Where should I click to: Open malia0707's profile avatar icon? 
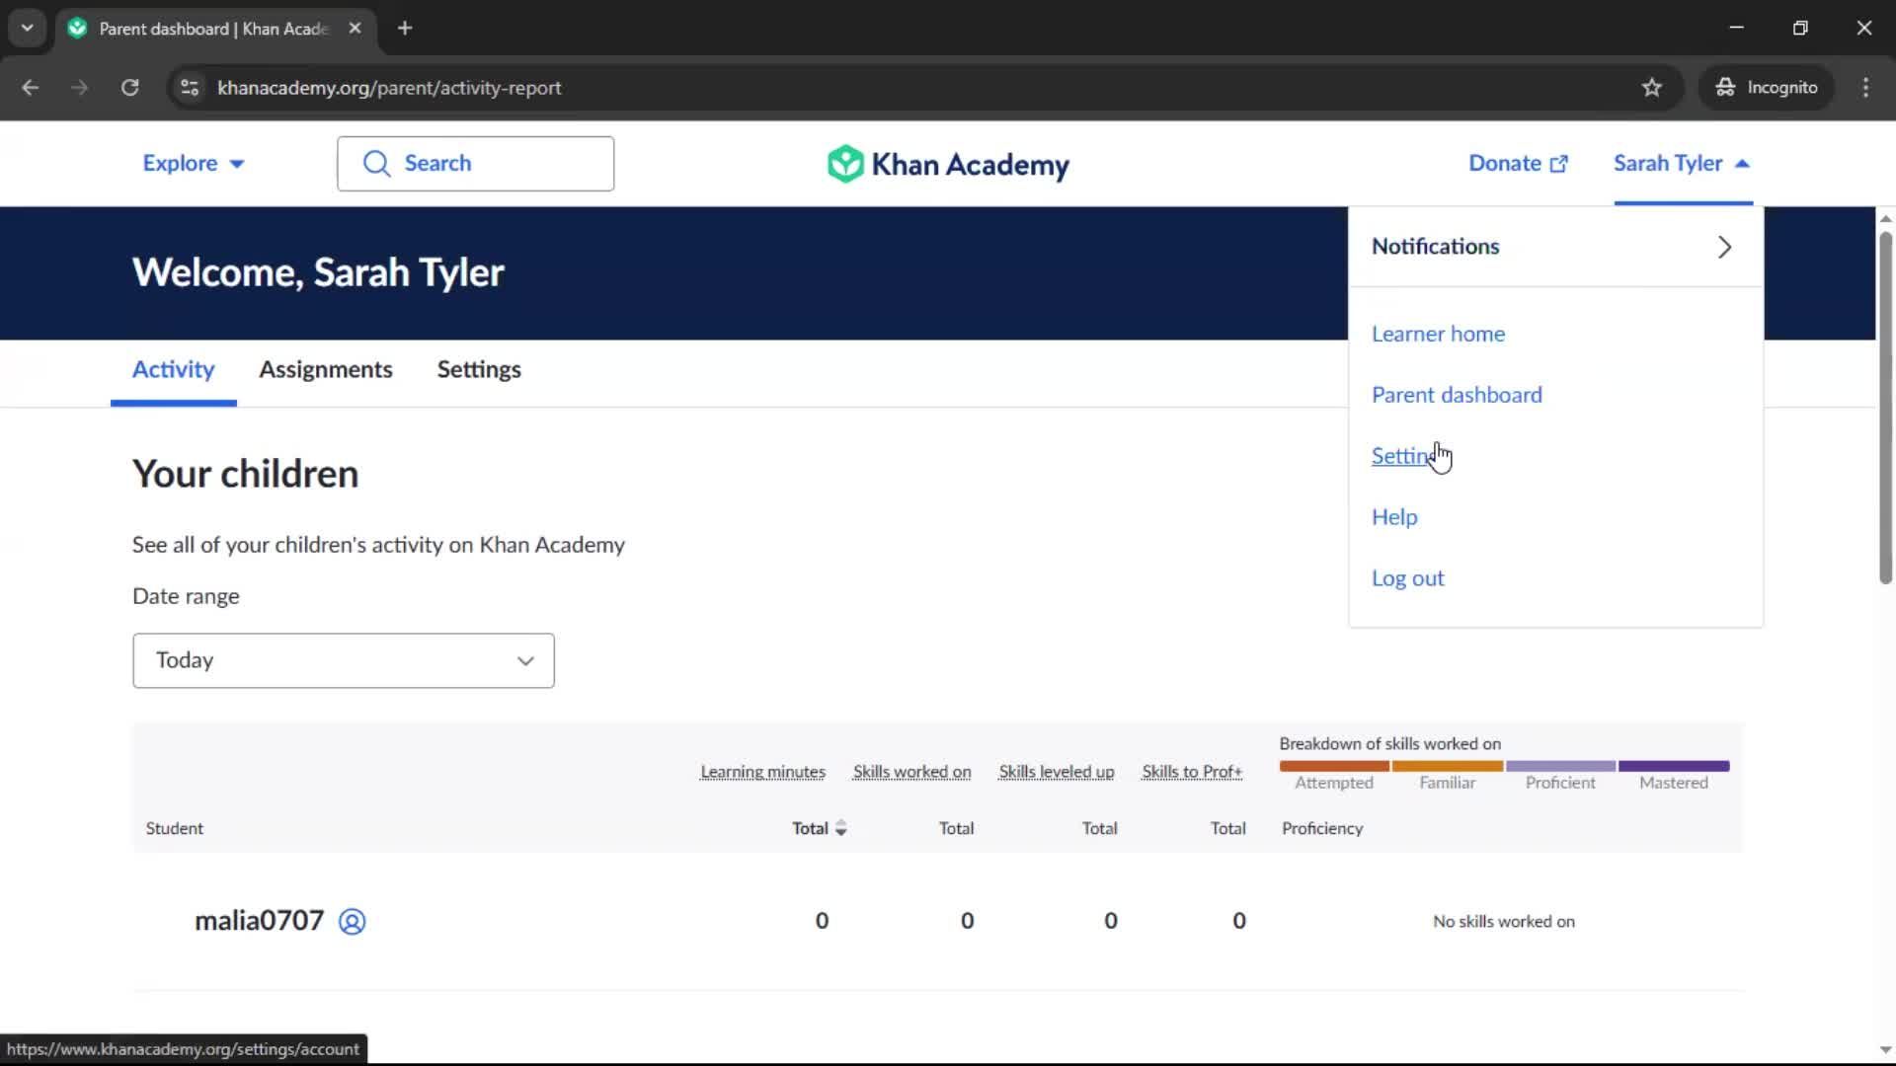point(353,921)
